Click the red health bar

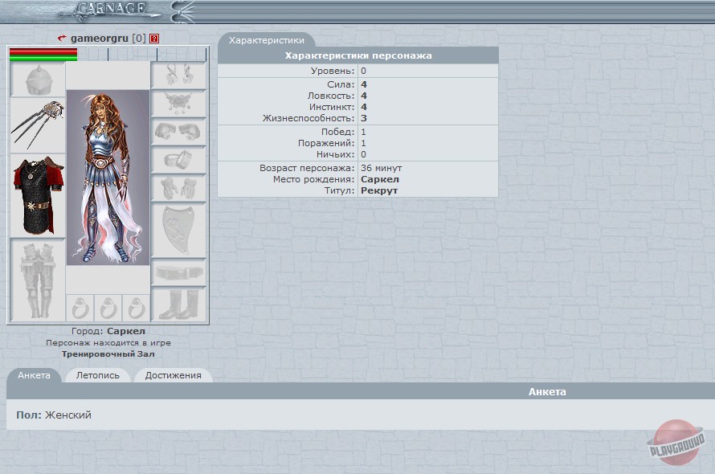[43, 51]
